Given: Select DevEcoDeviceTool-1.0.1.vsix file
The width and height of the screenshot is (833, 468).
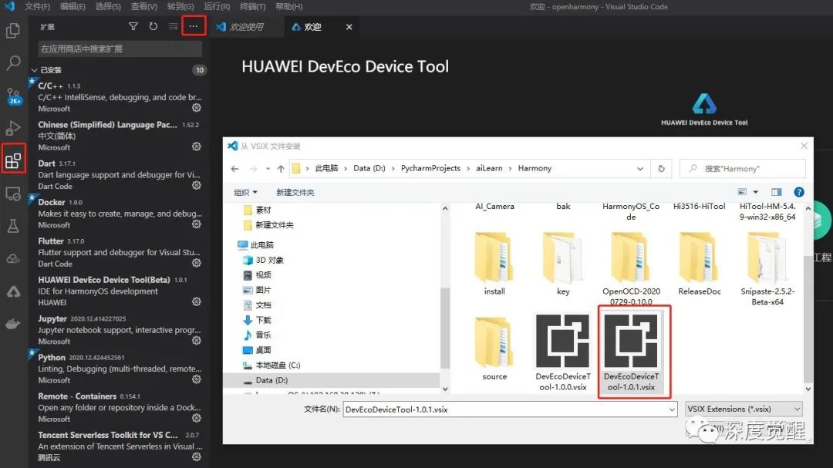Looking at the screenshot, I should coord(631,352).
